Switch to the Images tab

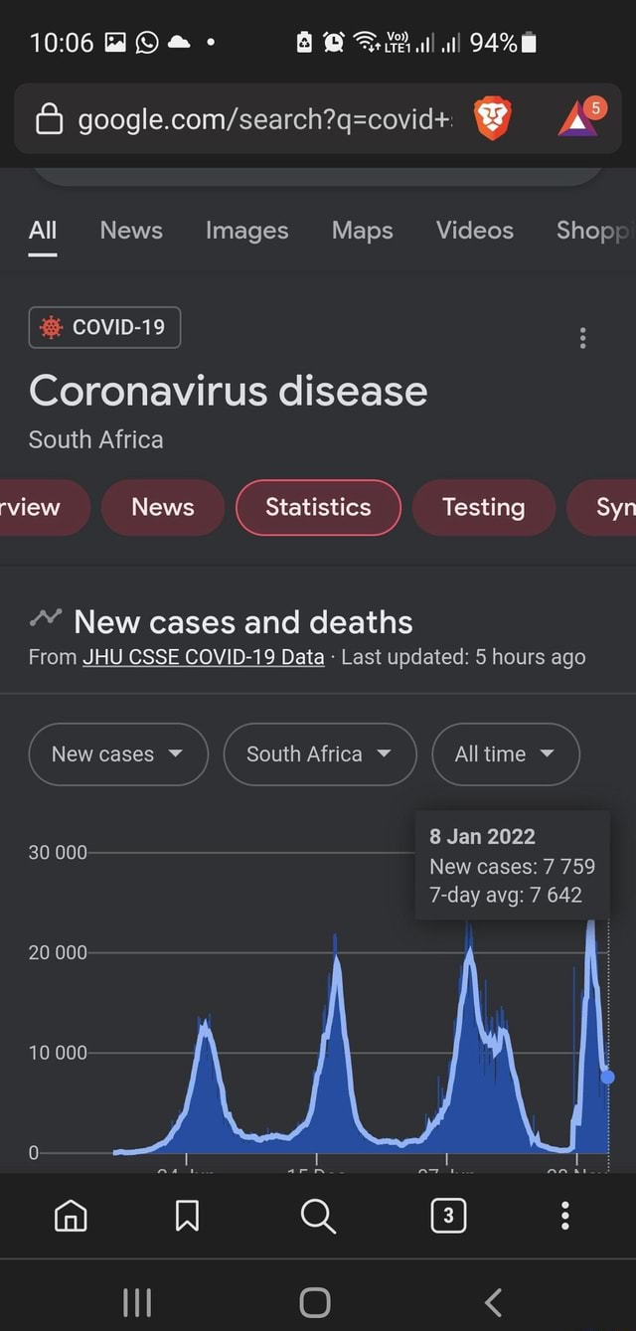click(x=246, y=230)
